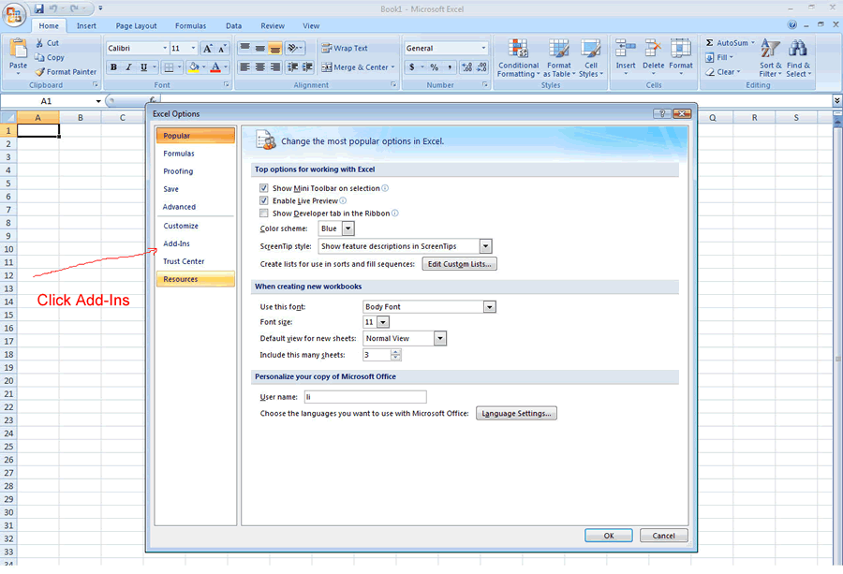Save workbook via Quick Access icon
This screenshot has width=843, height=574.
pos(38,8)
